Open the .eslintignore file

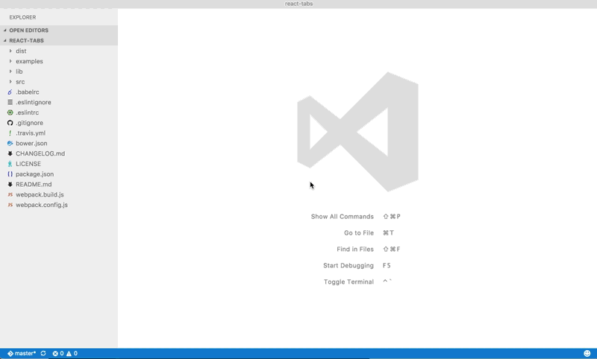pos(34,102)
